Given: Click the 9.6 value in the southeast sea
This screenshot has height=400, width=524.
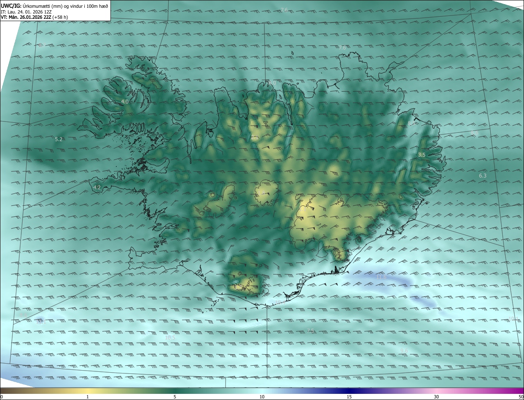Looking at the screenshot, I should pyautogui.click(x=404, y=351).
